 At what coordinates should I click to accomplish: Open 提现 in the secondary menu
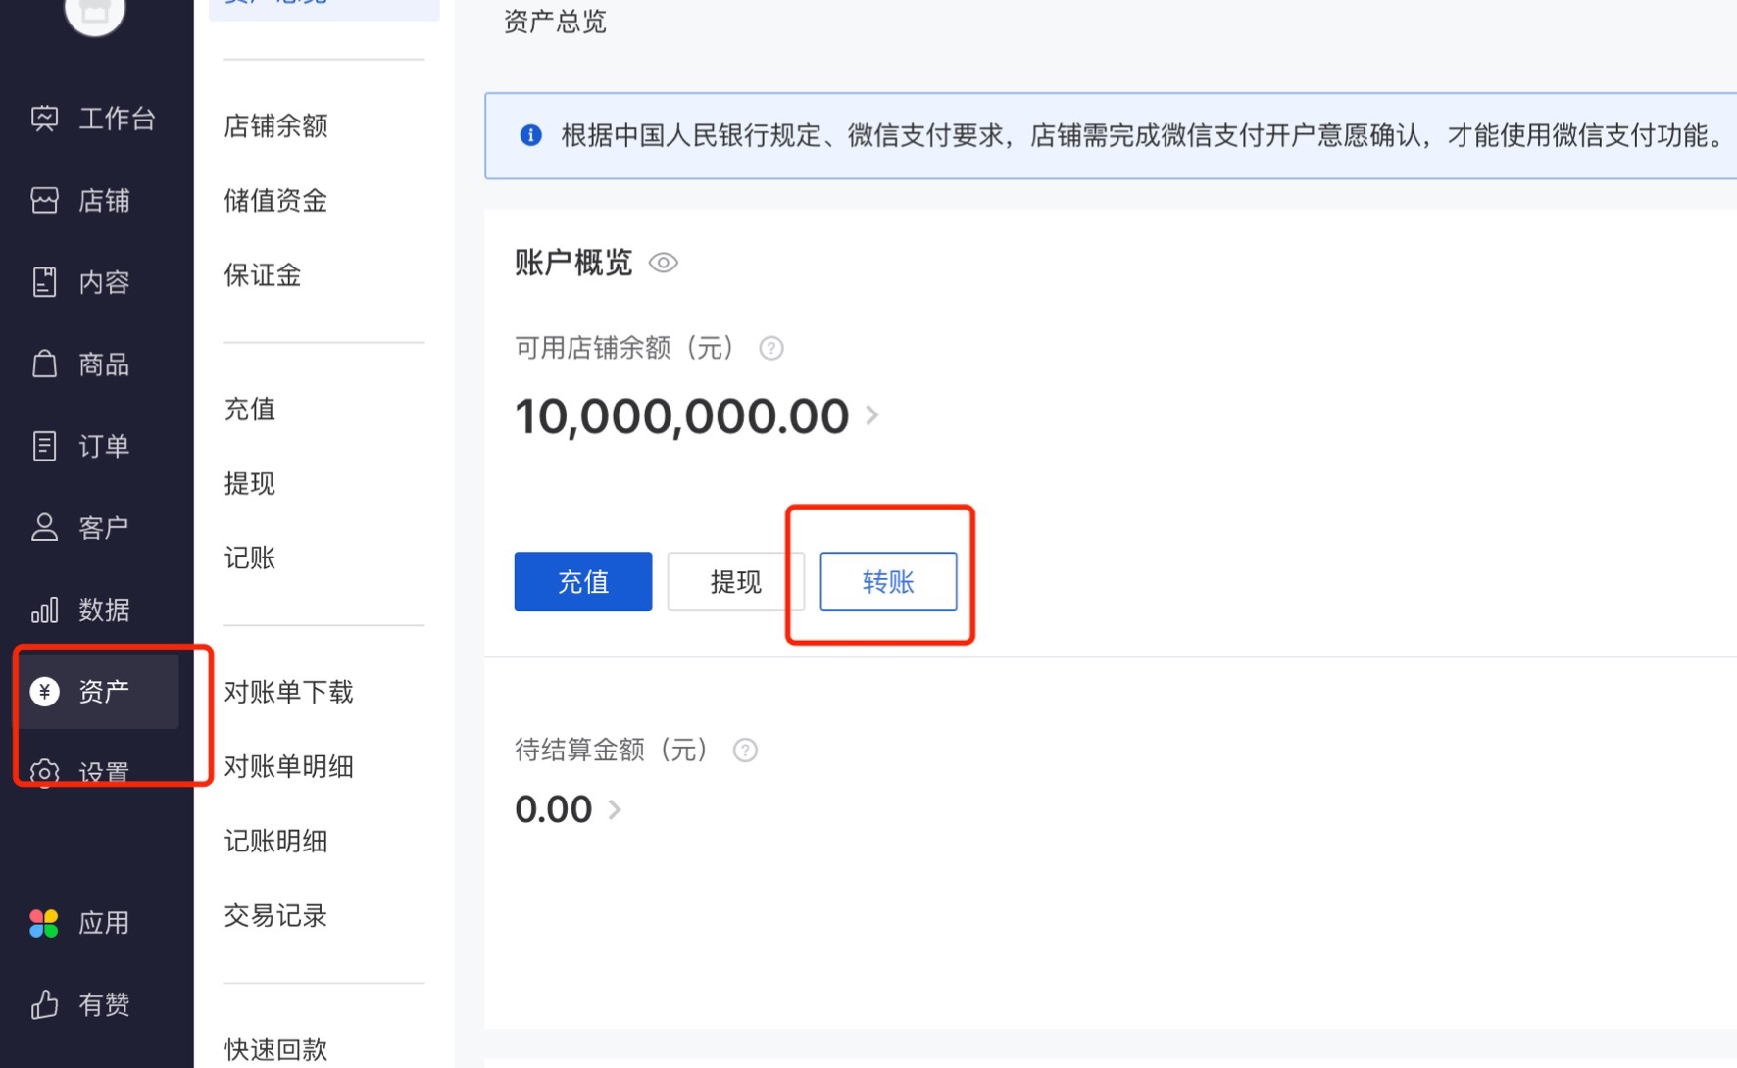[250, 483]
